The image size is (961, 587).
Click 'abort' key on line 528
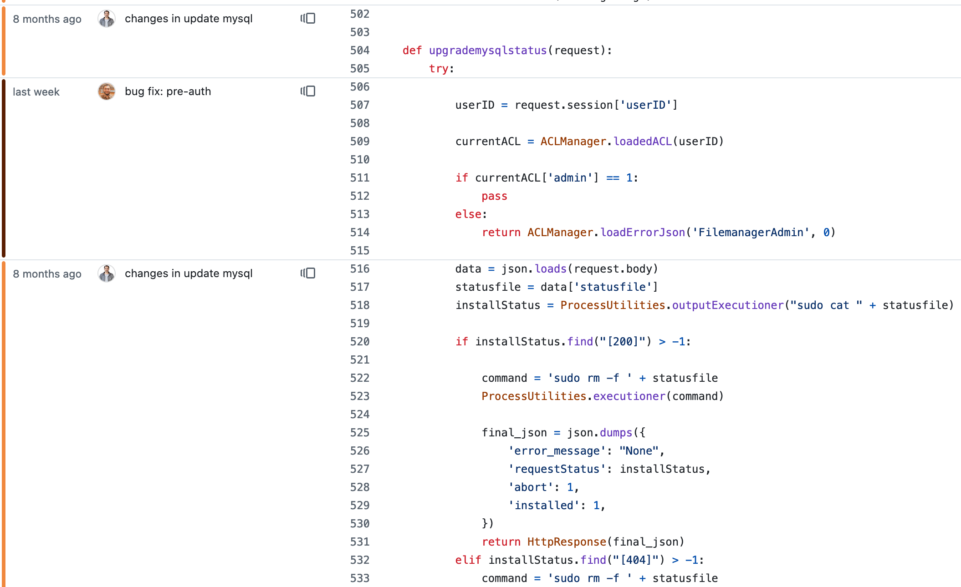(x=531, y=487)
